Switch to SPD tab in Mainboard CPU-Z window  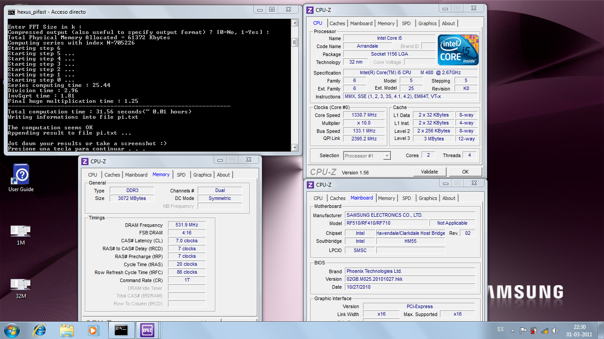point(407,198)
